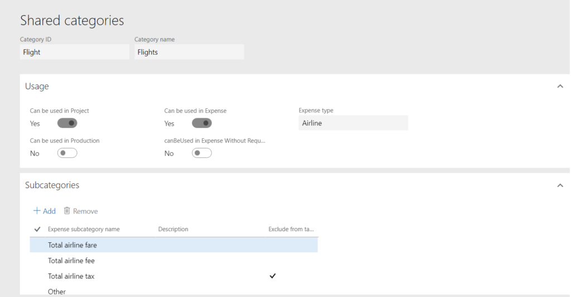Collapse the Usage section chevron
571x297 pixels.
[x=560, y=87]
